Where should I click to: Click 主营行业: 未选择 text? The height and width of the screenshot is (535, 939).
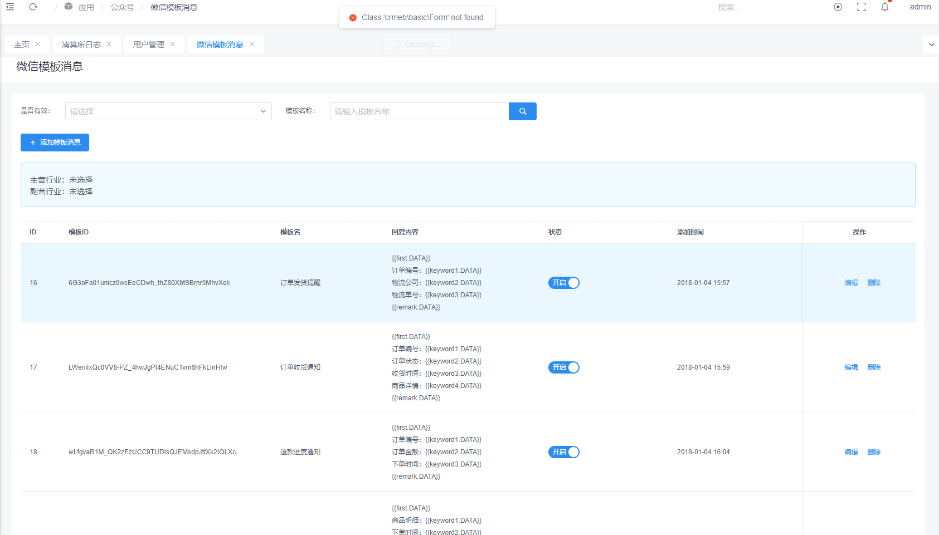point(61,180)
